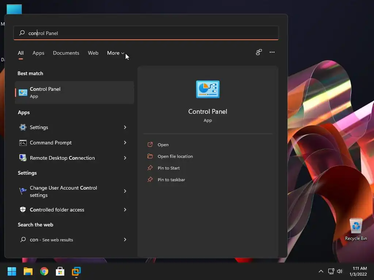Expand the 'con' web results chevron
The height and width of the screenshot is (280, 374).
pyautogui.click(x=125, y=240)
